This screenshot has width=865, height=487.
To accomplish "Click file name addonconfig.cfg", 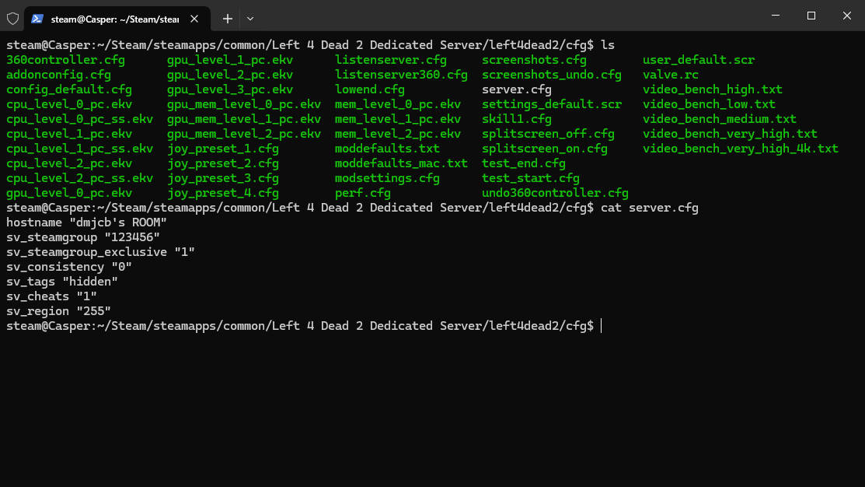I will coord(58,75).
